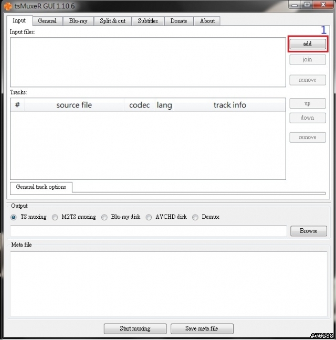Click the # column header in Tracks

[x=17, y=105]
